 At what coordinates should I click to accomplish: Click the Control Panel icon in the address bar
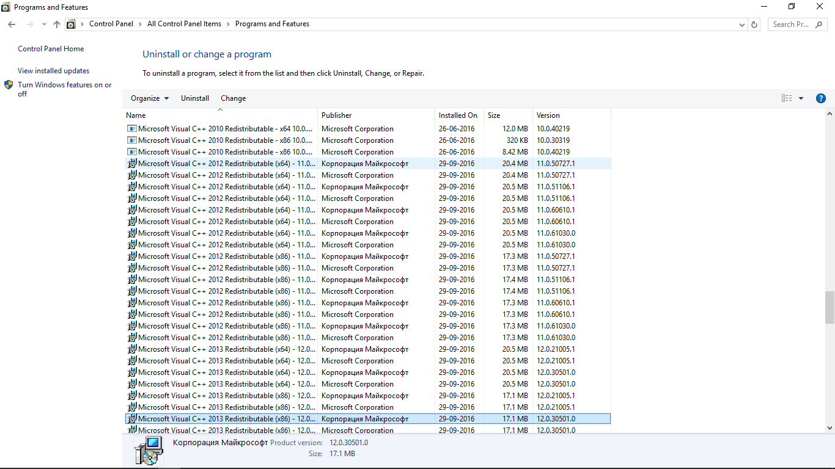[x=71, y=24]
